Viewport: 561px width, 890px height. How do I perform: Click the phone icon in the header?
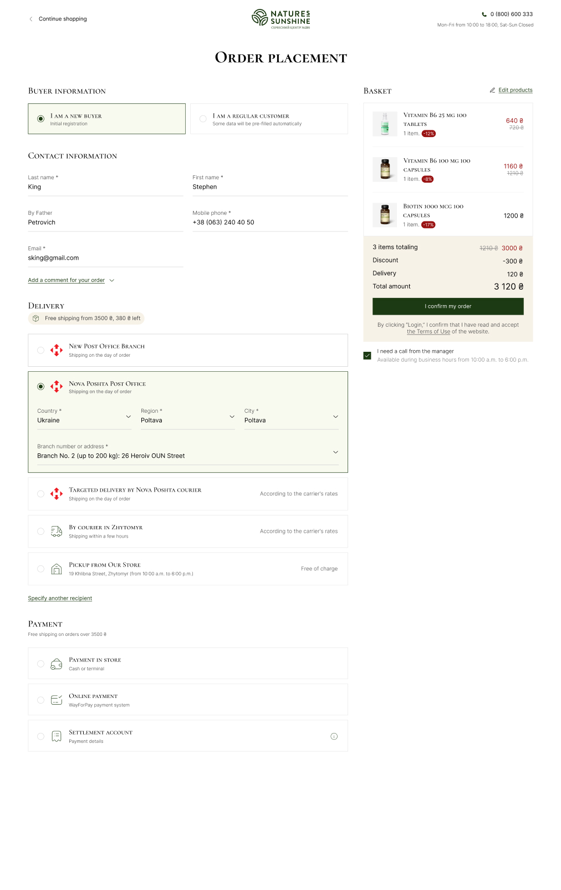coord(484,14)
